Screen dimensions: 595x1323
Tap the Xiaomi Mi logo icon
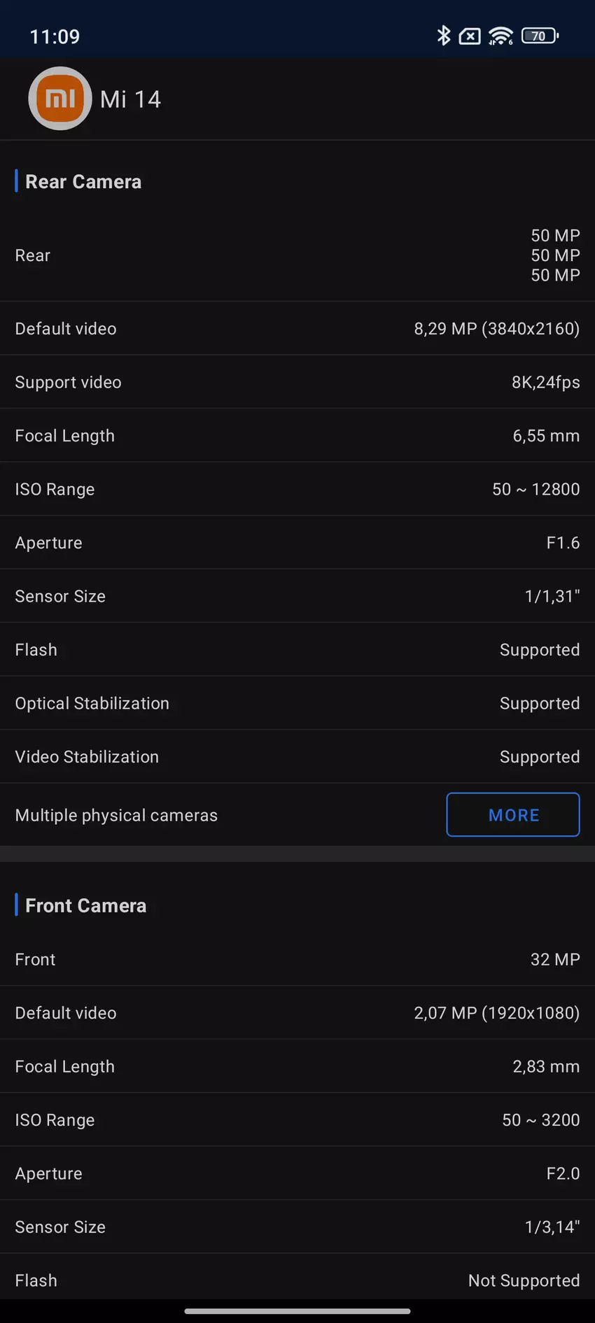60,99
